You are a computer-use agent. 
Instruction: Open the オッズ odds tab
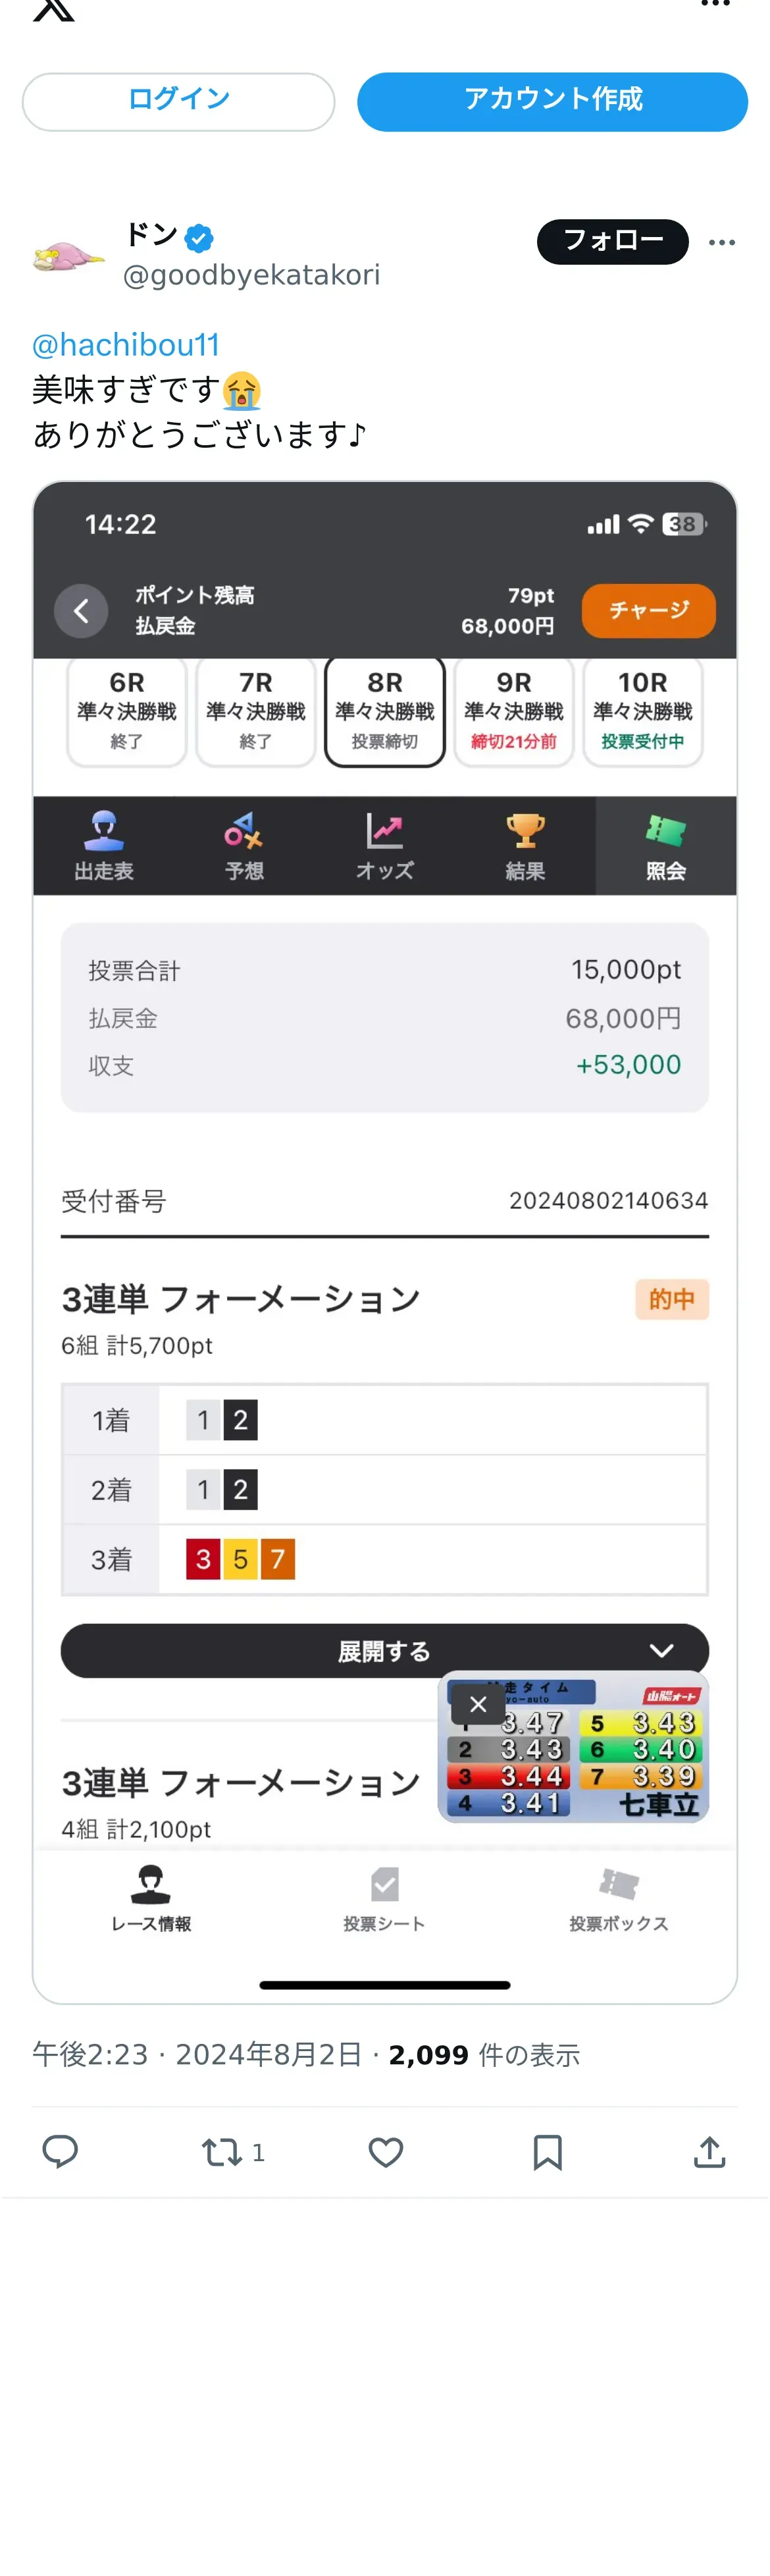coord(385,846)
